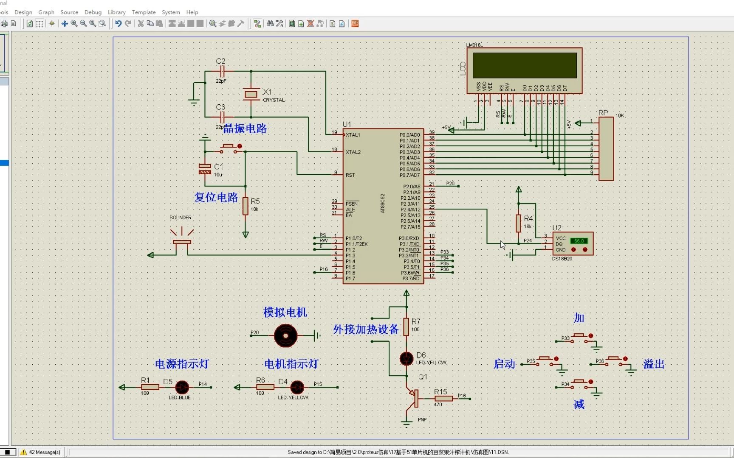The image size is (734, 458).
Task: Select the AT89C52 microcontroller U1 body
Action: (383, 206)
